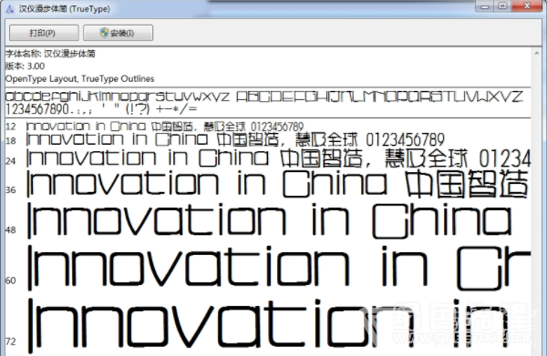Select the 48 point size label
This screenshot has width=547, height=356.
coord(11,230)
